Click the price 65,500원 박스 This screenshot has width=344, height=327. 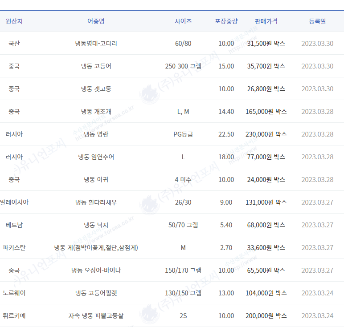pos(266,270)
